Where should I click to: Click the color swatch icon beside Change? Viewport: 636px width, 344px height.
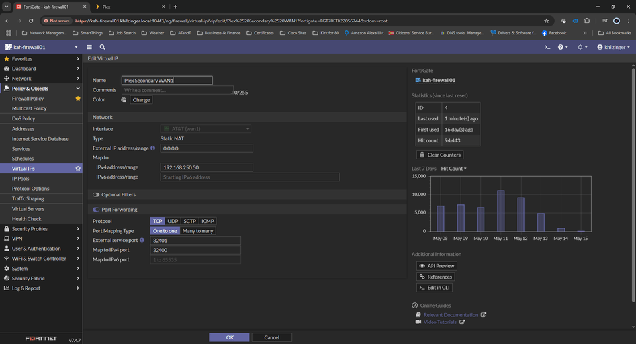124,100
